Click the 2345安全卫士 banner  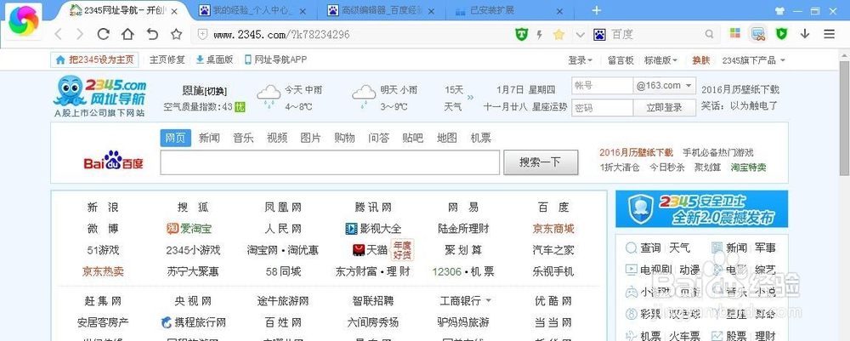pos(702,208)
